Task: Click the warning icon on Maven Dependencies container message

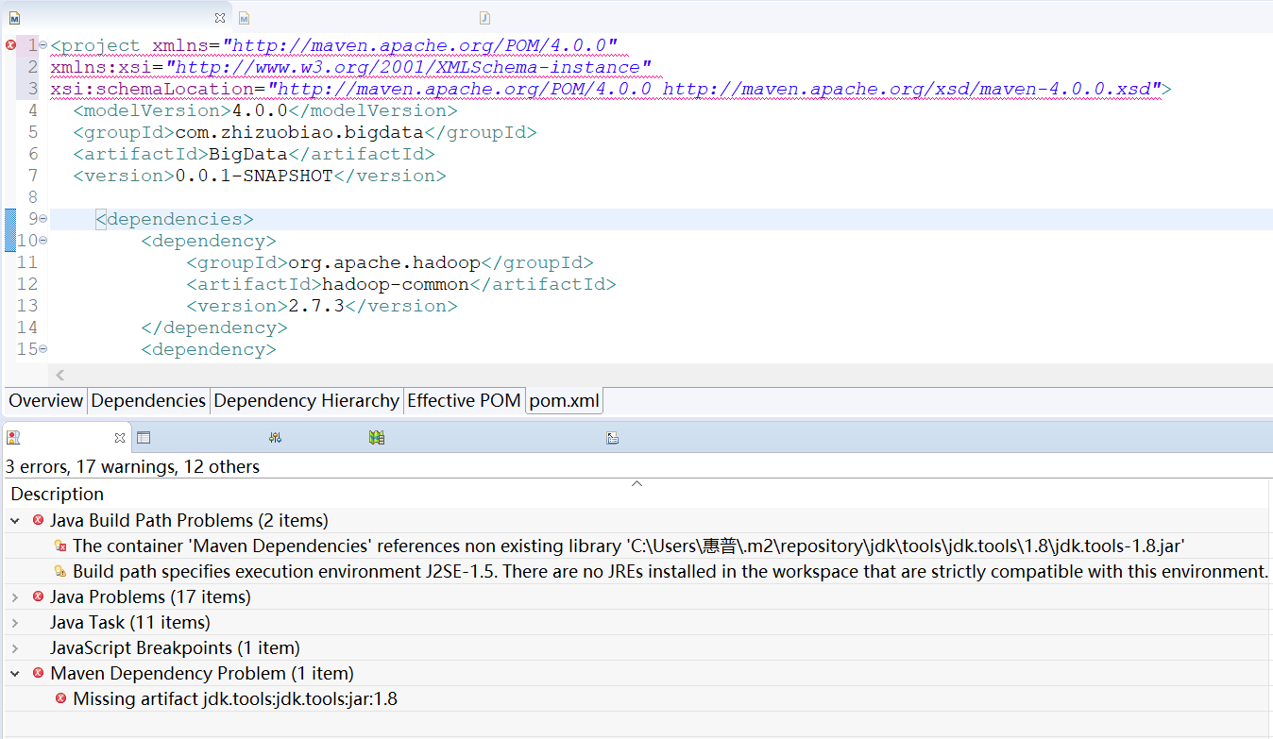Action: point(61,546)
